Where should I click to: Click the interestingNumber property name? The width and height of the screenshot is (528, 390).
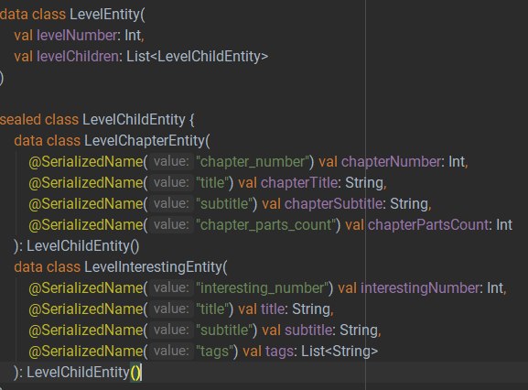point(420,288)
